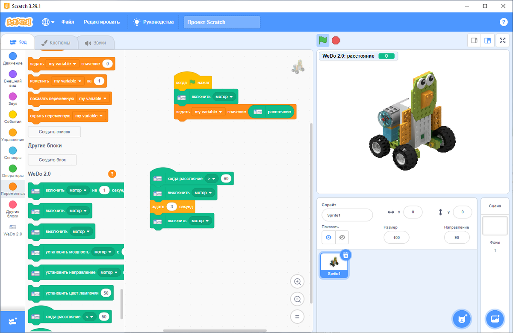Hide the sprite with crossed eye button
513x333 pixels.
click(x=341, y=237)
